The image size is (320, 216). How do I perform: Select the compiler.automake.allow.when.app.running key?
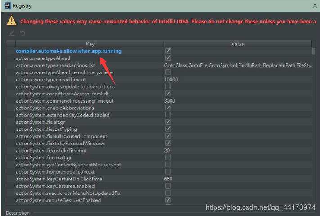[68, 51]
